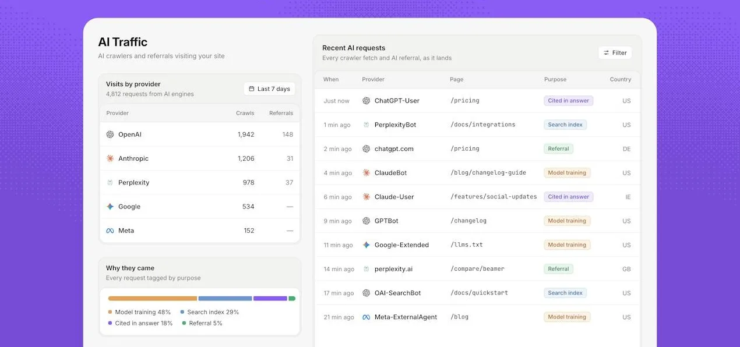Click the DE country code
Viewport: 740px width, 347px height.
pos(627,149)
